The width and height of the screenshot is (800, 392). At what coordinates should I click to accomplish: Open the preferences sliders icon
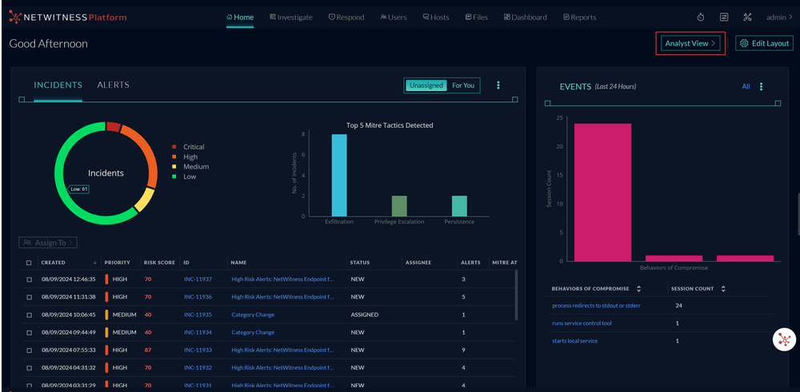724,18
